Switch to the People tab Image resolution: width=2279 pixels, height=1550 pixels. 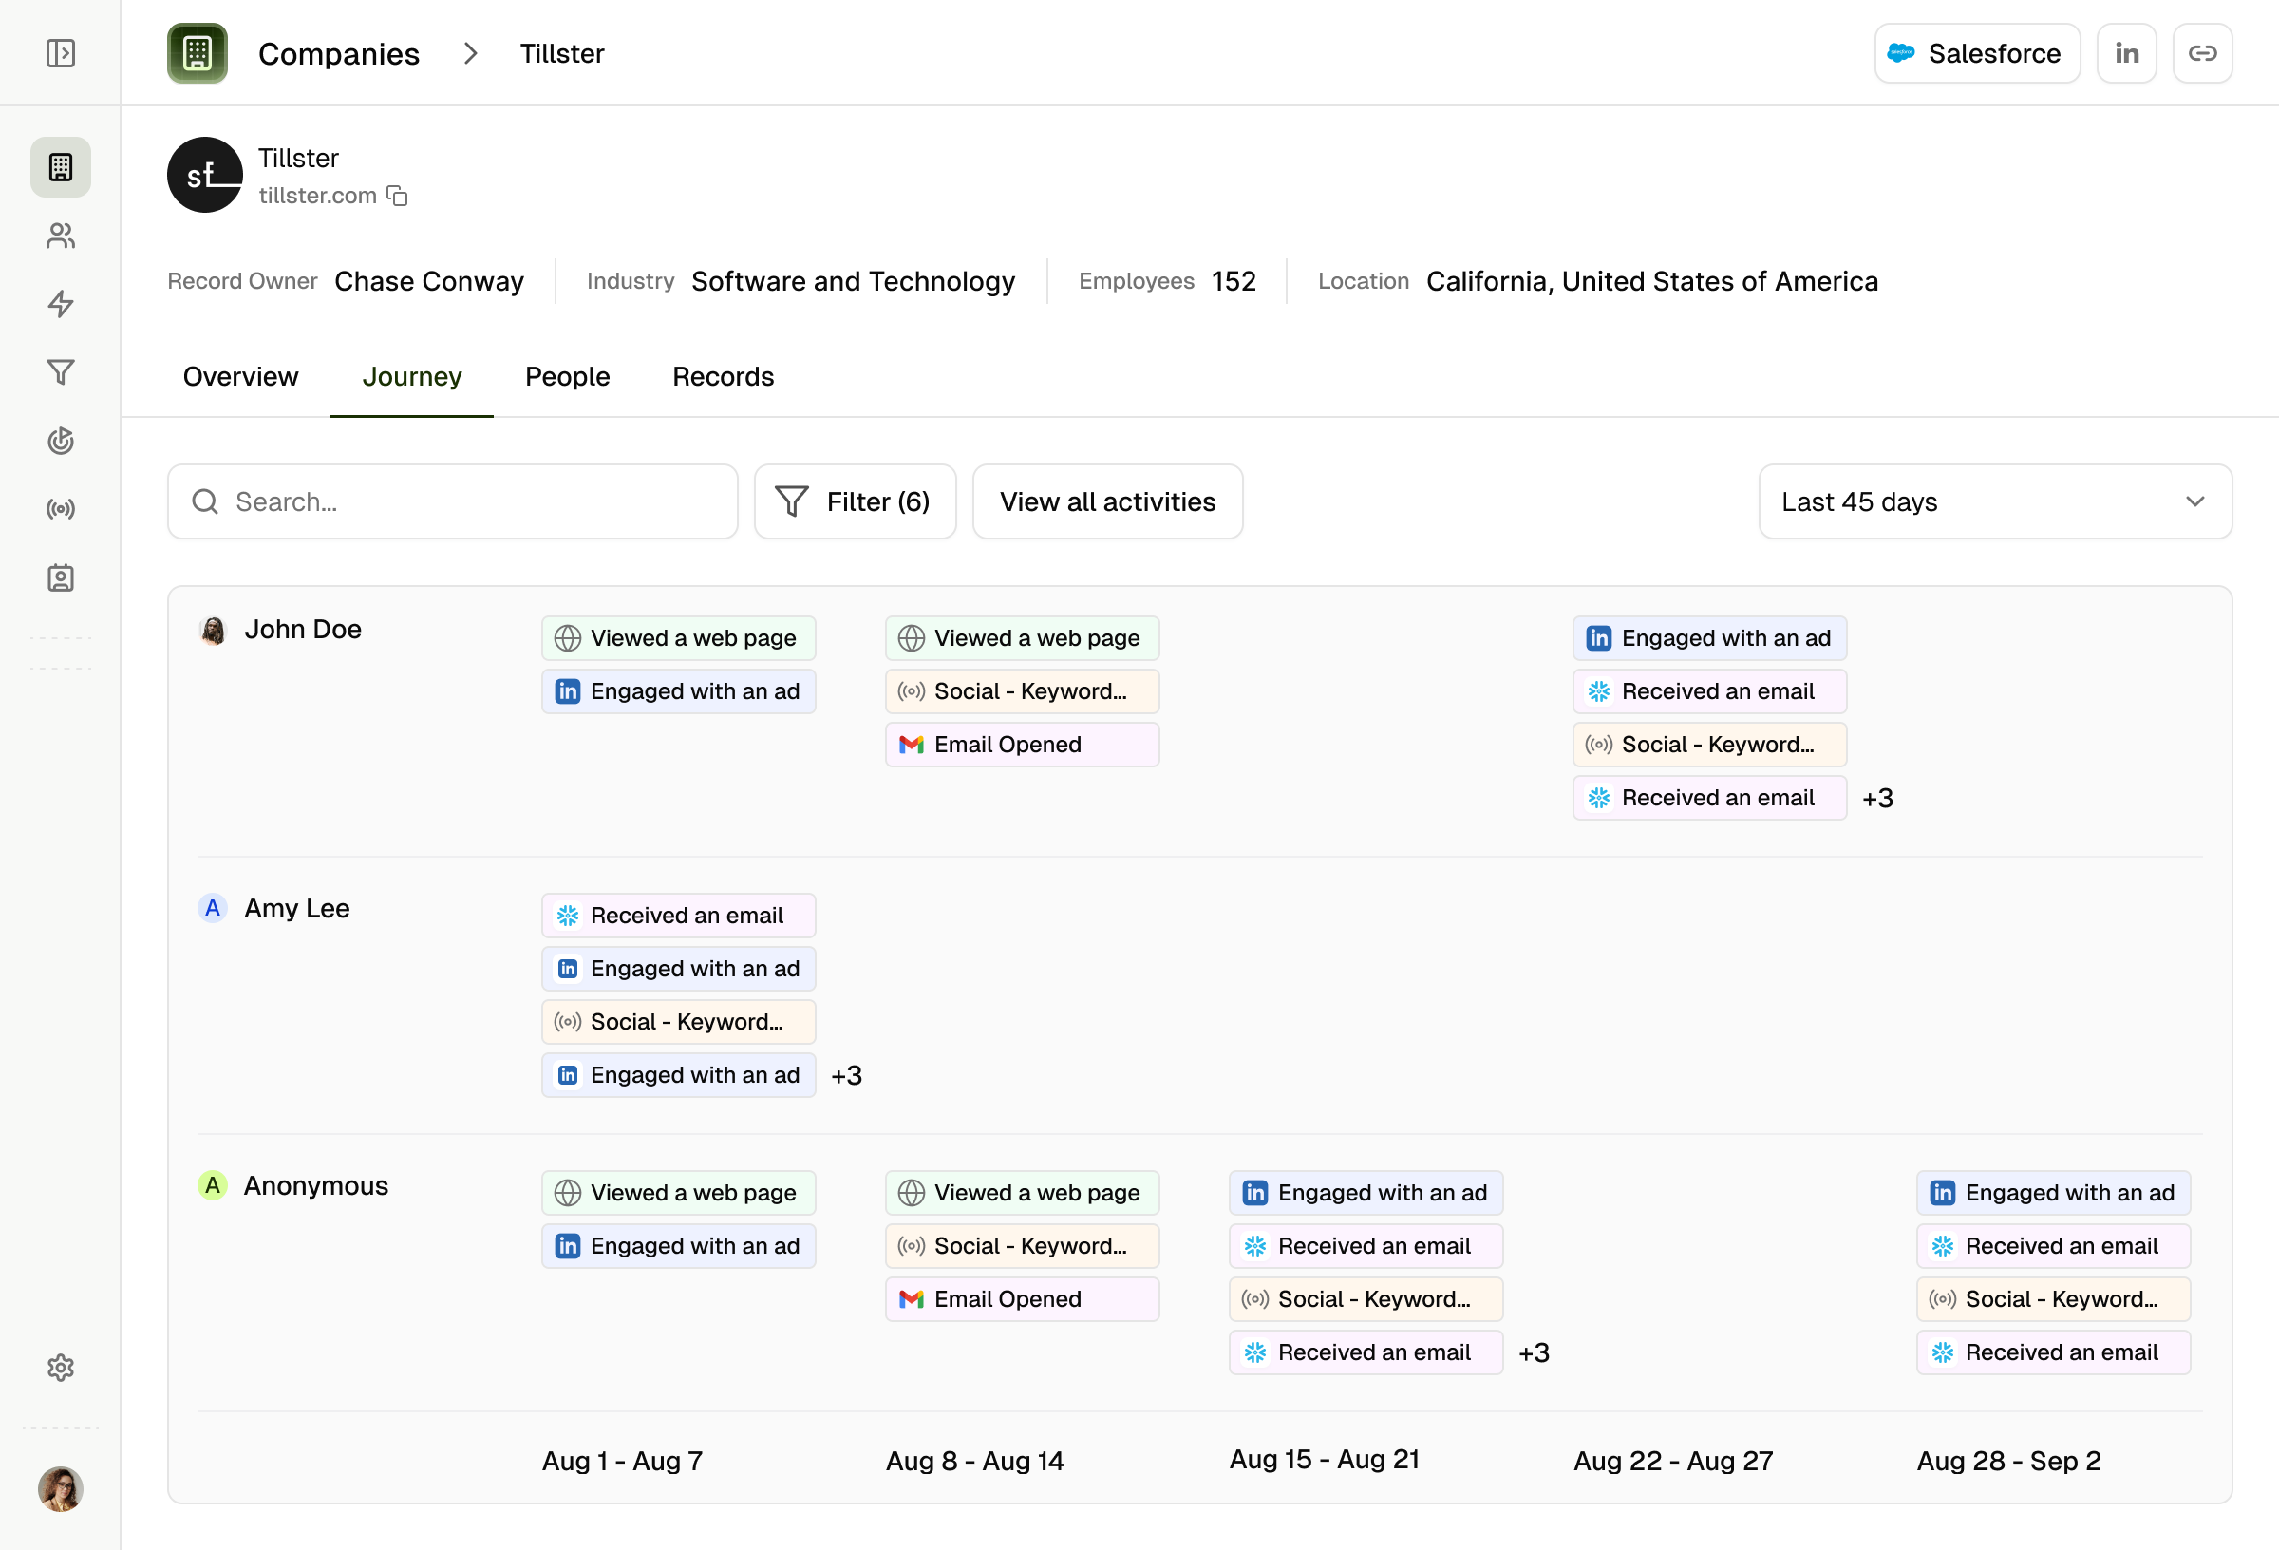pyautogui.click(x=567, y=377)
